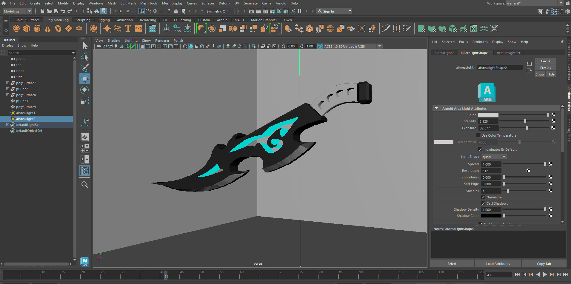
Task: Click the magnifier search icon in toolbox
Action: point(85,185)
